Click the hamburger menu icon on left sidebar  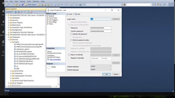pos(3,3)
